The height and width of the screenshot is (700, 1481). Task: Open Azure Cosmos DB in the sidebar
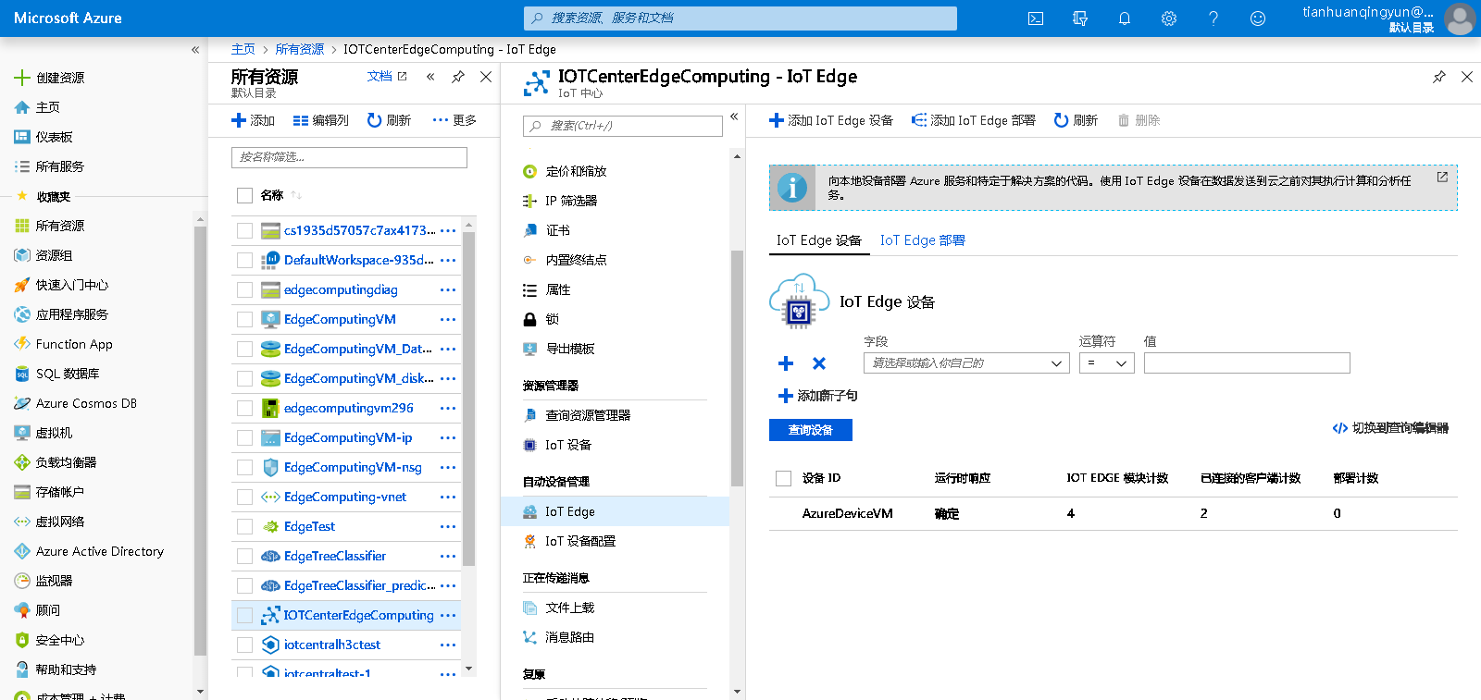86,403
